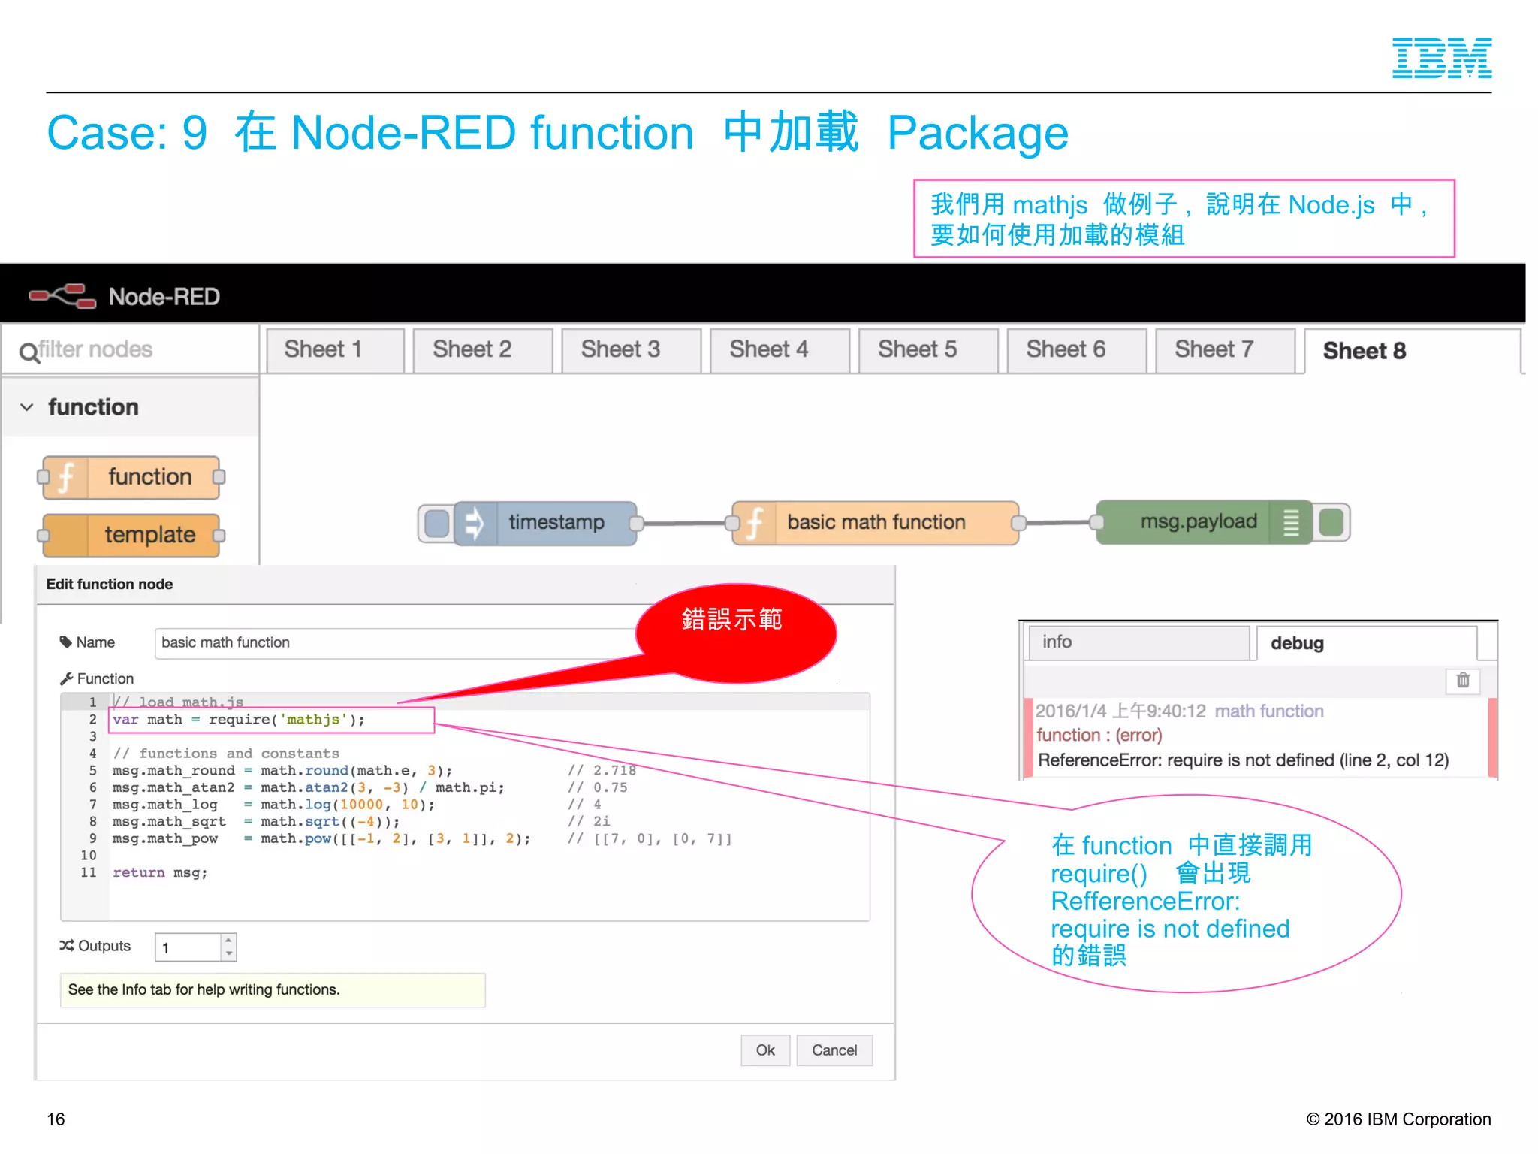Viewport: 1538px width, 1154px height.
Task: Click the Edit function node dialog title
Action: [x=110, y=584]
